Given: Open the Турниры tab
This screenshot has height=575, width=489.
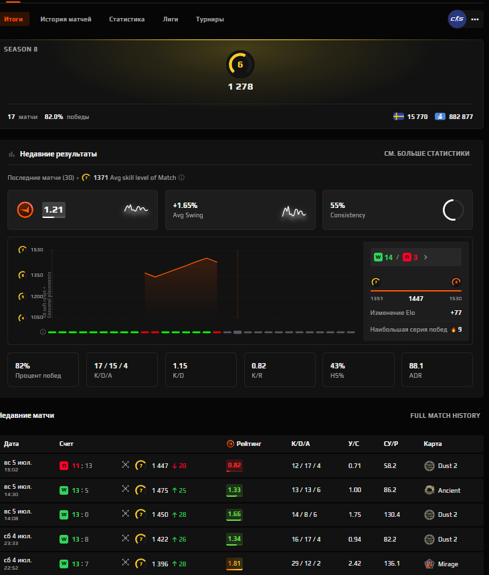Looking at the screenshot, I should tap(210, 19).
